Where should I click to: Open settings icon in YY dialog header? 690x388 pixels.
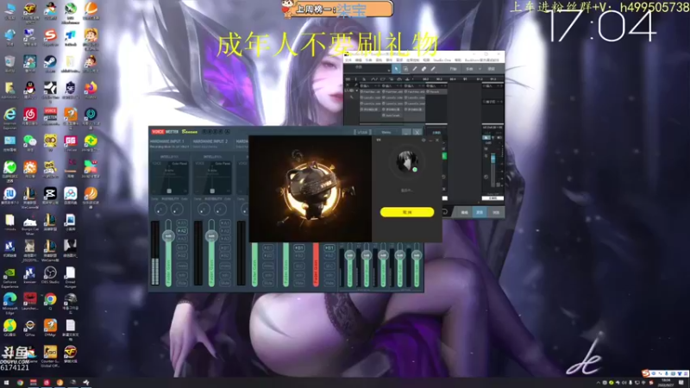click(x=423, y=141)
